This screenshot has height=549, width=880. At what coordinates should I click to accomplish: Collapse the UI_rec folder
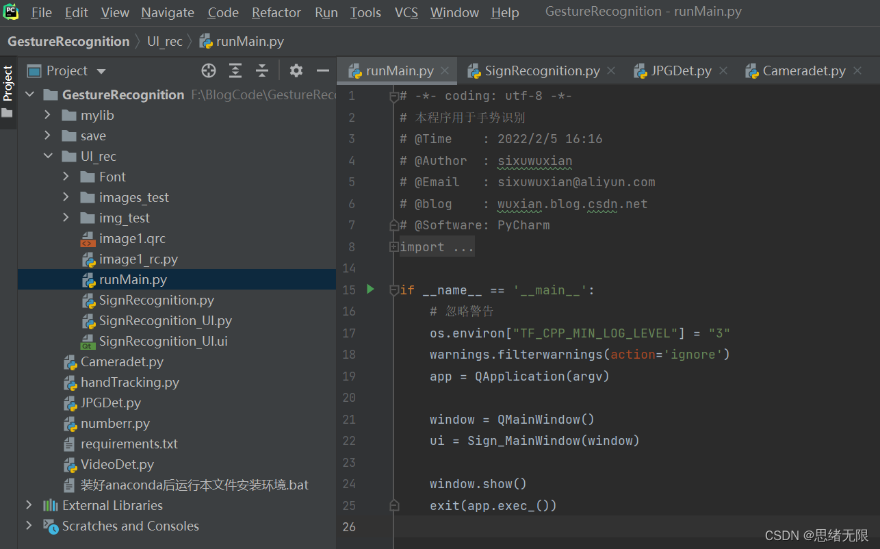[48, 156]
